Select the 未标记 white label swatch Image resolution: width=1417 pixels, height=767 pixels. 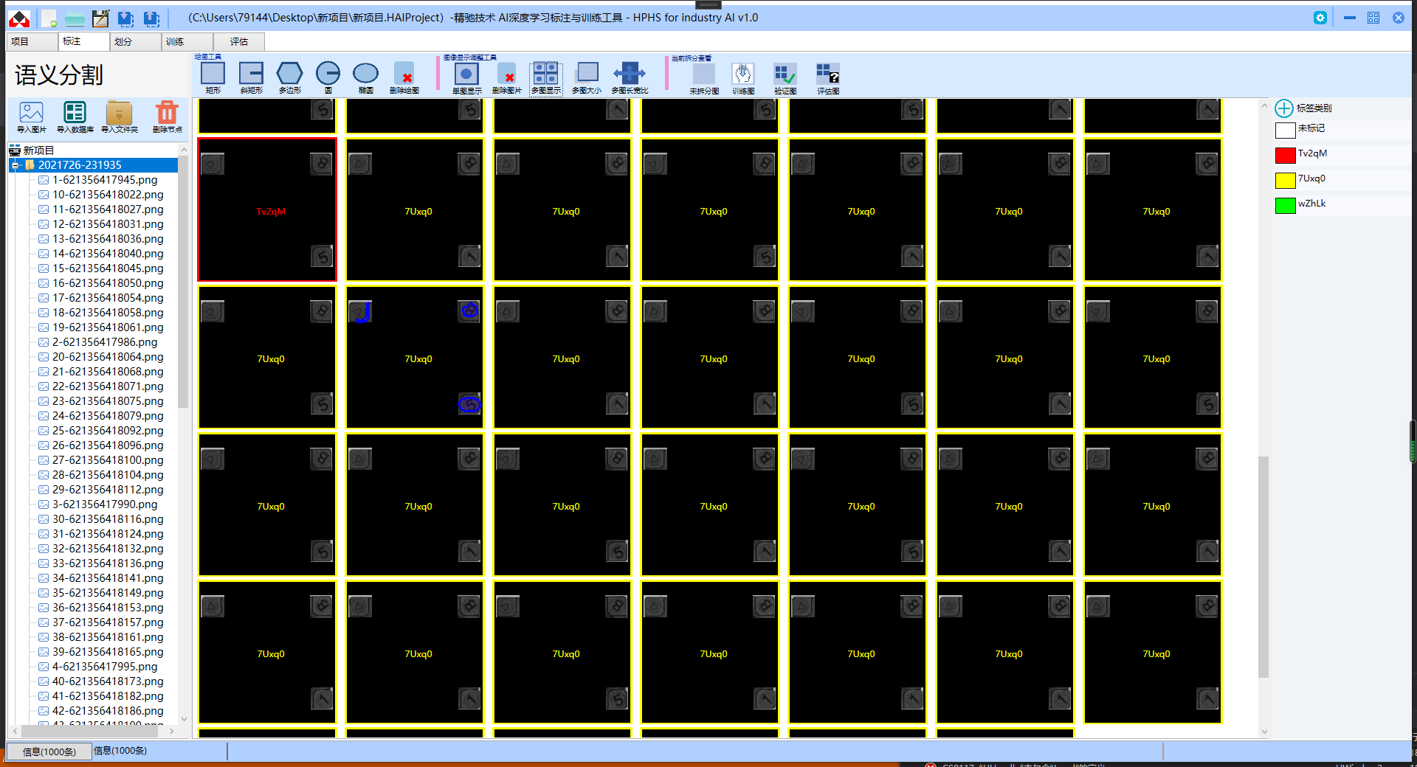(1285, 131)
